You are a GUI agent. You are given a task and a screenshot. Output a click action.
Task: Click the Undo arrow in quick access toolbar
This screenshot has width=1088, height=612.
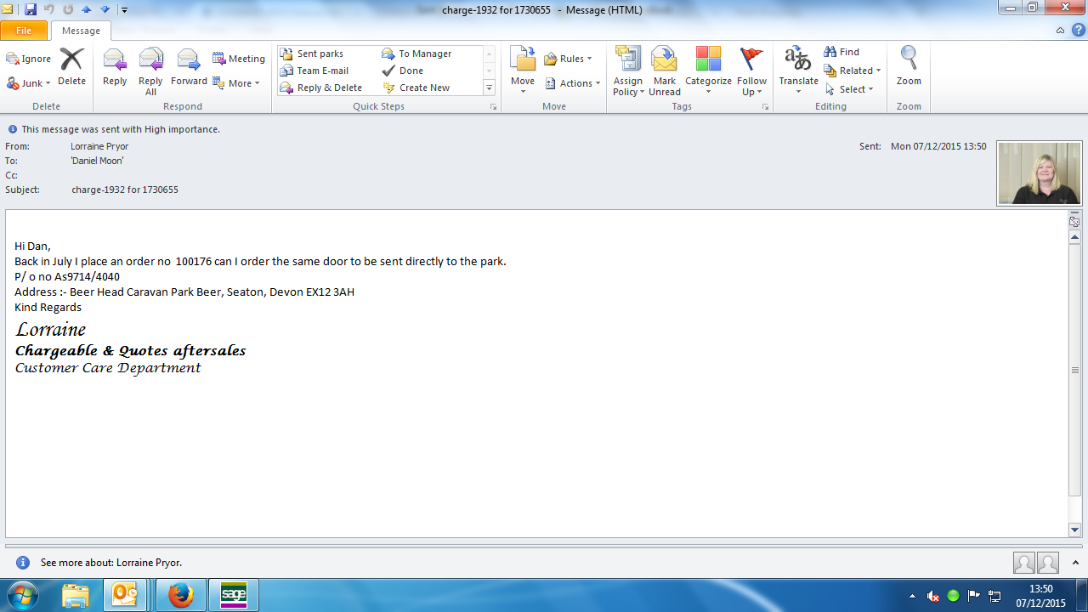click(x=49, y=9)
